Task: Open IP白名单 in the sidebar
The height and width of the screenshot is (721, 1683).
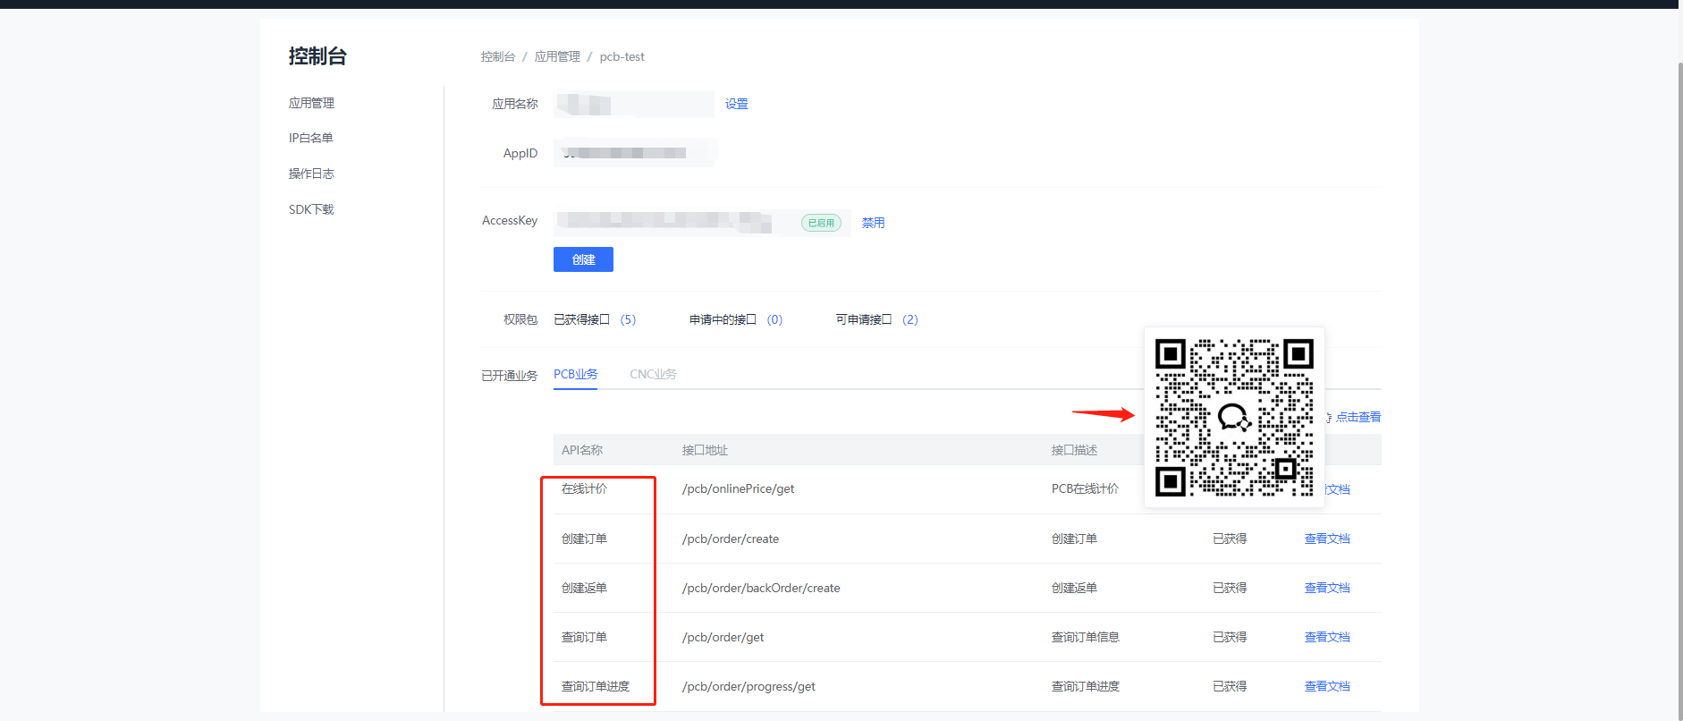Action: pyautogui.click(x=310, y=138)
